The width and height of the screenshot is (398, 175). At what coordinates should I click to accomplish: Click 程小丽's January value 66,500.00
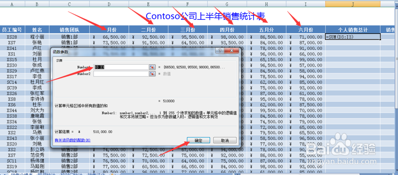point(109,37)
